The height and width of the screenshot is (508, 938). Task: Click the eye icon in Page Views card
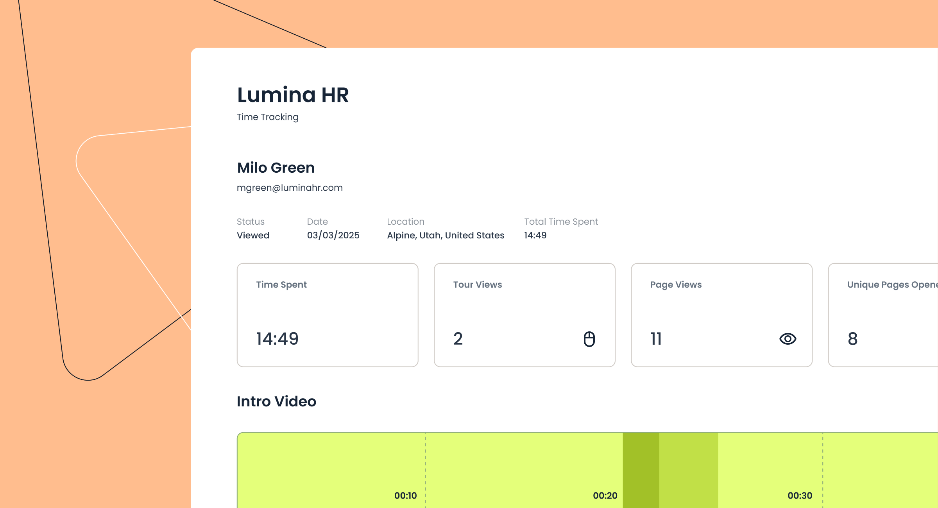[788, 339]
